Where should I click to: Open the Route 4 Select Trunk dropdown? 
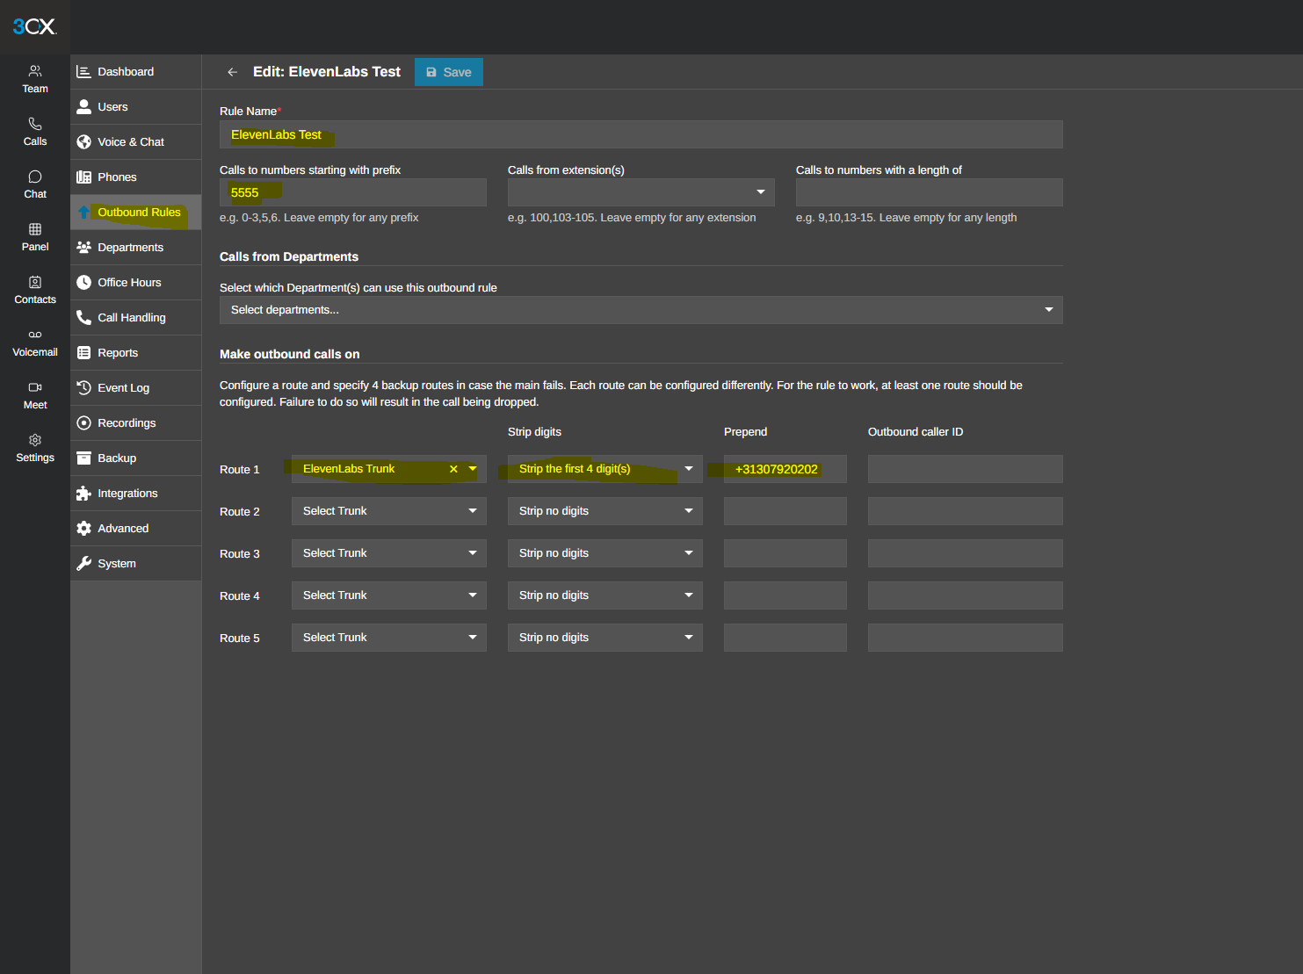pyautogui.click(x=389, y=595)
